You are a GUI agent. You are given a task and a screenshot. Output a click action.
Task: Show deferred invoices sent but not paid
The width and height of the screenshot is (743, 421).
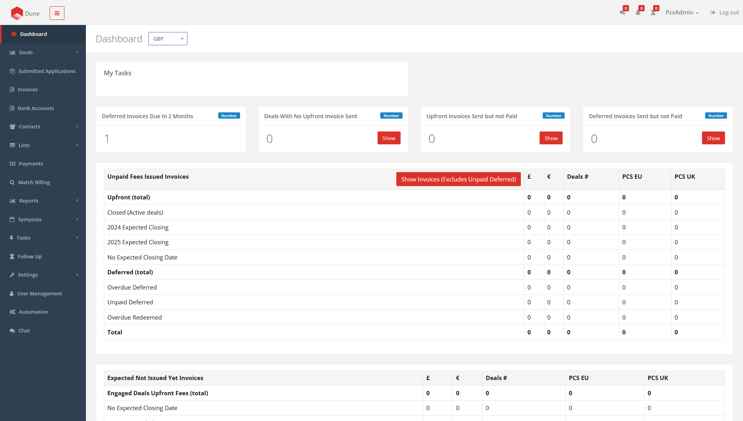(713, 138)
